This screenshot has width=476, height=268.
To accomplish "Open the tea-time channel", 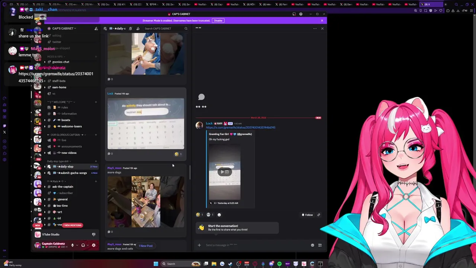I will point(62,205).
